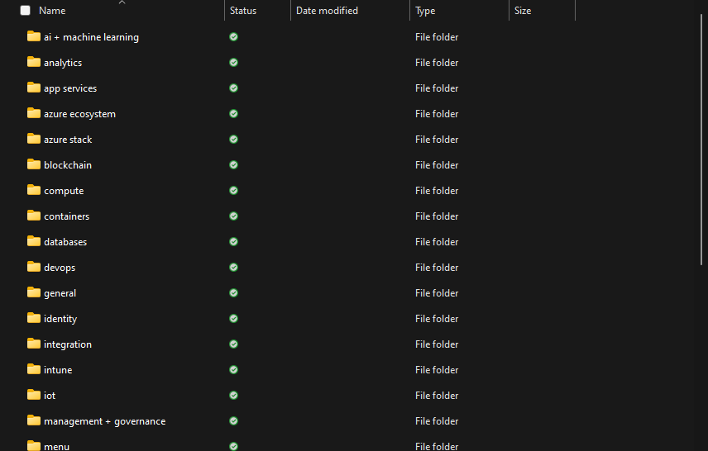Screen dimensions: 708x451
Task: Click the "app services" folder name
Action: point(70,88)
